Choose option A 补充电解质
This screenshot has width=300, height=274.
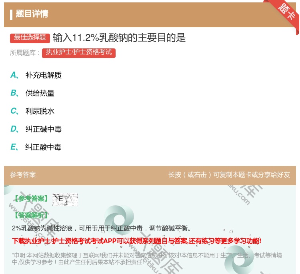(36, 75)
